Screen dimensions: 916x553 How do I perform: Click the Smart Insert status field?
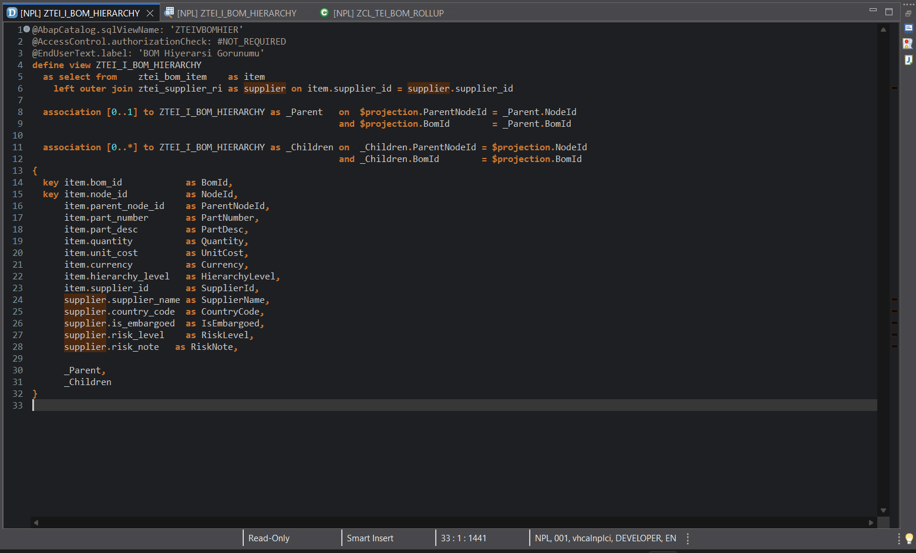[370, 538]
